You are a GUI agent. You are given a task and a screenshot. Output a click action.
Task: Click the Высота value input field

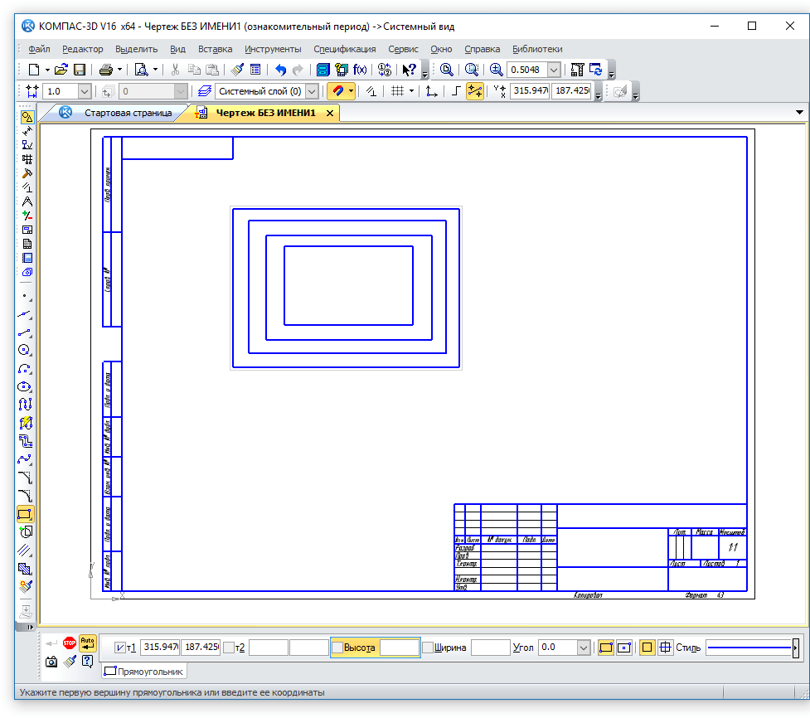tap(399, 648)
